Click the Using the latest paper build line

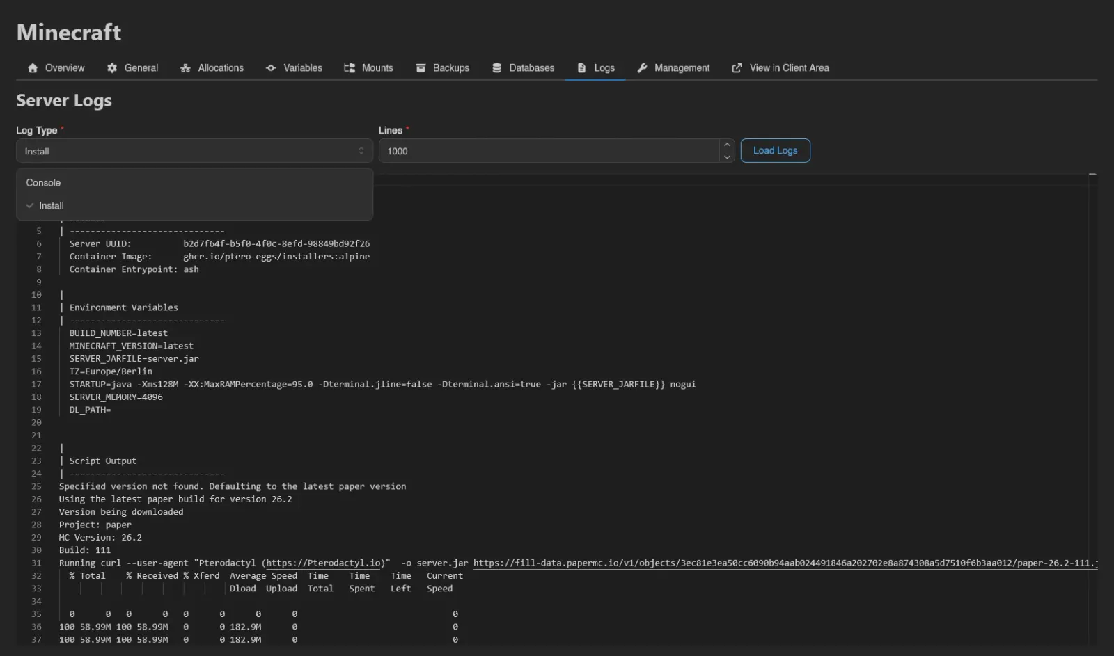175,499
